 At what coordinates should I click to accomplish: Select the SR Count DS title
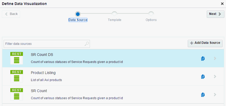coord(42,55)
